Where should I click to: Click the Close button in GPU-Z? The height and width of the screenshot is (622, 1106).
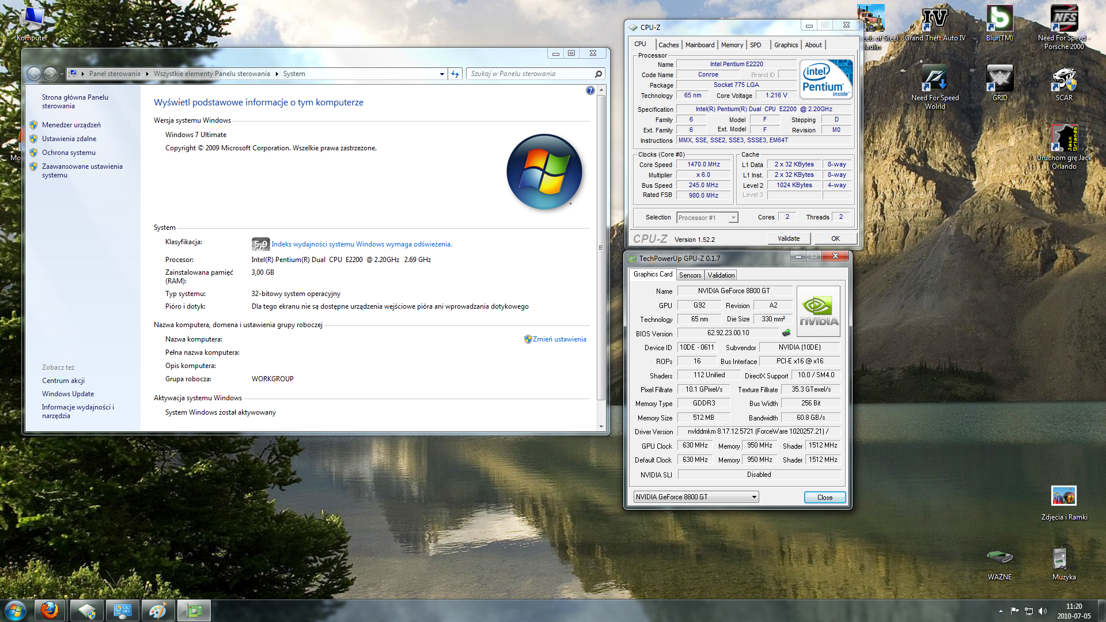coord(825,498)
